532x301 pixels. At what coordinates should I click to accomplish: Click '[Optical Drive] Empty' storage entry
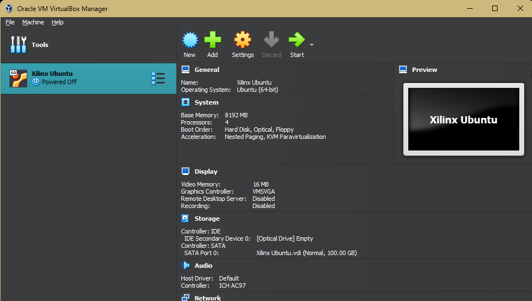285,238
